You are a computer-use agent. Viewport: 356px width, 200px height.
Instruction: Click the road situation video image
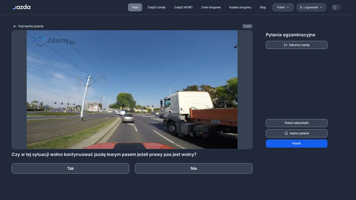[132, 89]
